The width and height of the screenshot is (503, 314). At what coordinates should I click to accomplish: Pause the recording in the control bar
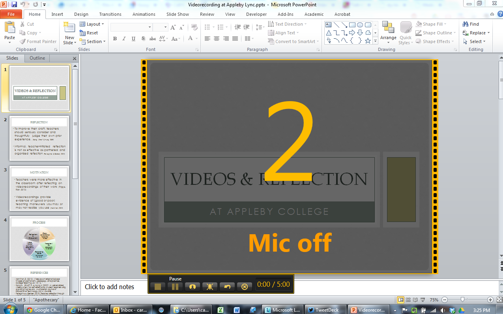[175, 287]
